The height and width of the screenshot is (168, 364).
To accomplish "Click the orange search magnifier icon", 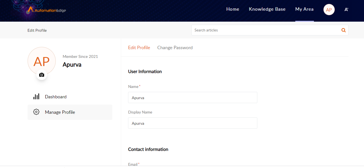I will tap(343, 30).
